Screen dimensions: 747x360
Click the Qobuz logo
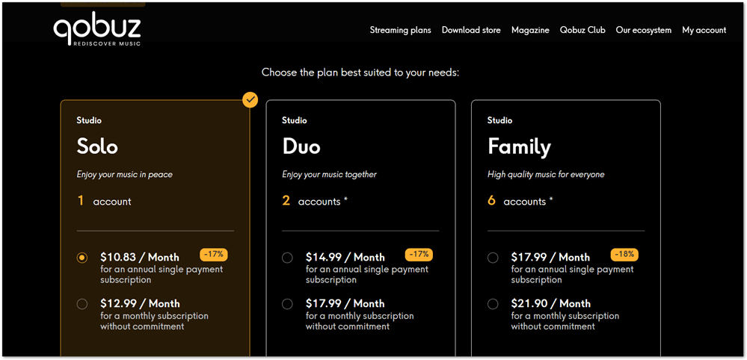pos(97,30)
